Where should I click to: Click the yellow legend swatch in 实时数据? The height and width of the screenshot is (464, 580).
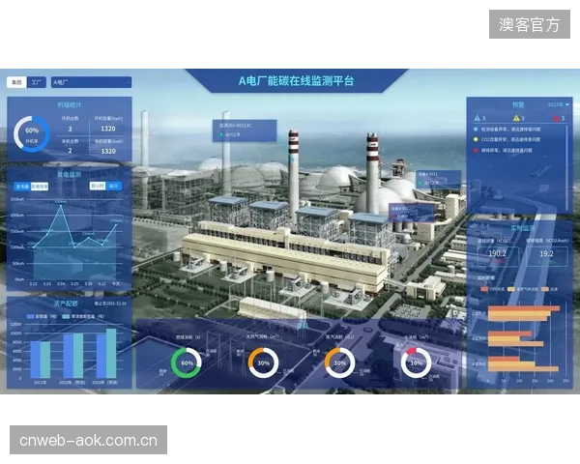point(511,289)
